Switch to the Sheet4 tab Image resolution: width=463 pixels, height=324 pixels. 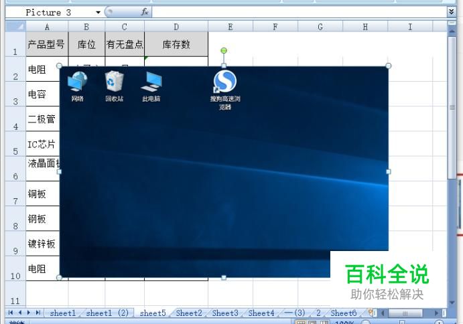click(261, 313)
